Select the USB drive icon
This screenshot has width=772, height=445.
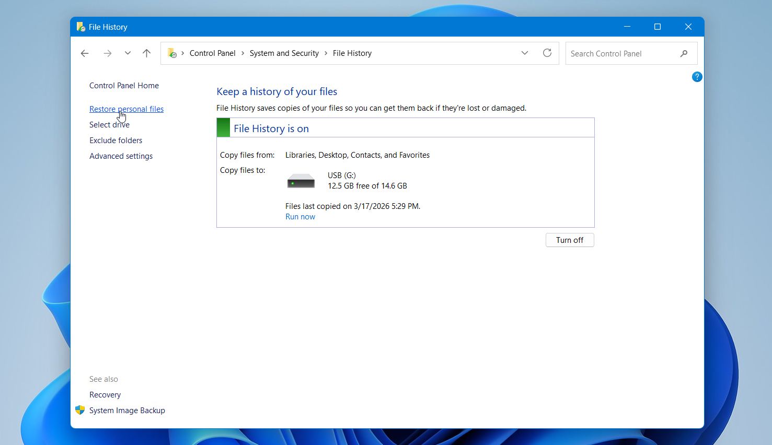coord(301,180)
